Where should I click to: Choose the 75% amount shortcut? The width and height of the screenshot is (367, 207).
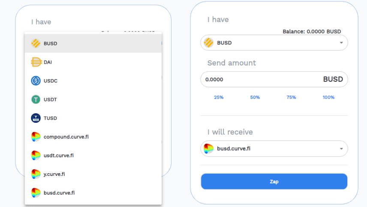(x=291, y=98)
